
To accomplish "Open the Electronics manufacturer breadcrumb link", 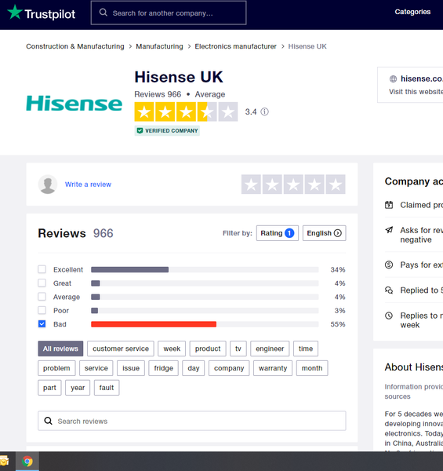I will (235, 46).
